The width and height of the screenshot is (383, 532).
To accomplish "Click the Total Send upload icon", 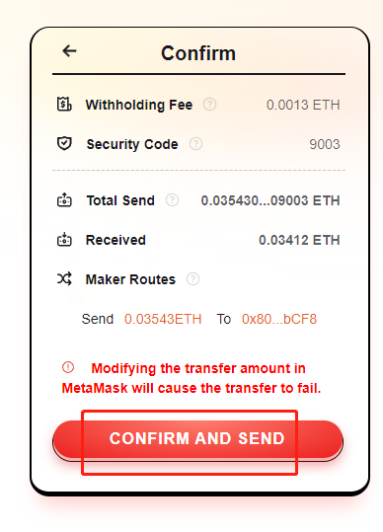I will click(64, 200).
